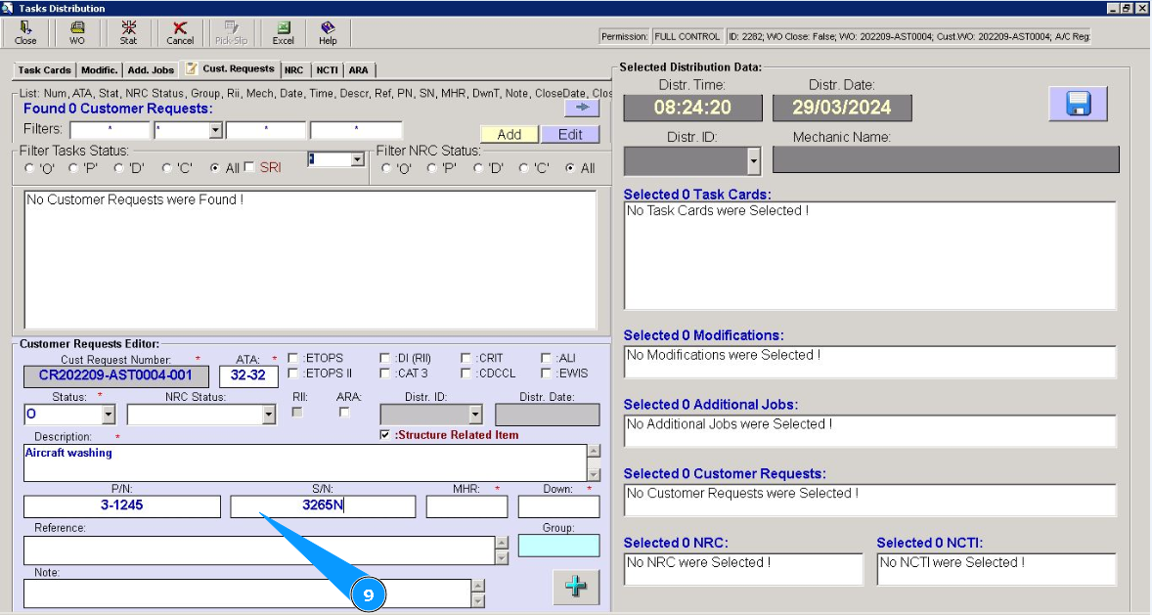This screenshot has height=615, width=1152.
Task: Open the dropdown next to SRI
Action: [x=357, y=159]
